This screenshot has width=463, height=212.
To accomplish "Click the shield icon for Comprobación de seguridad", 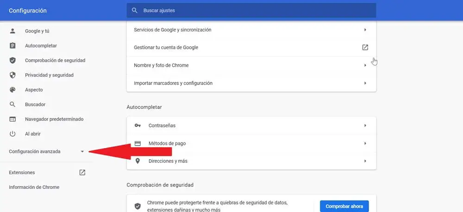I will pos(13,61).
